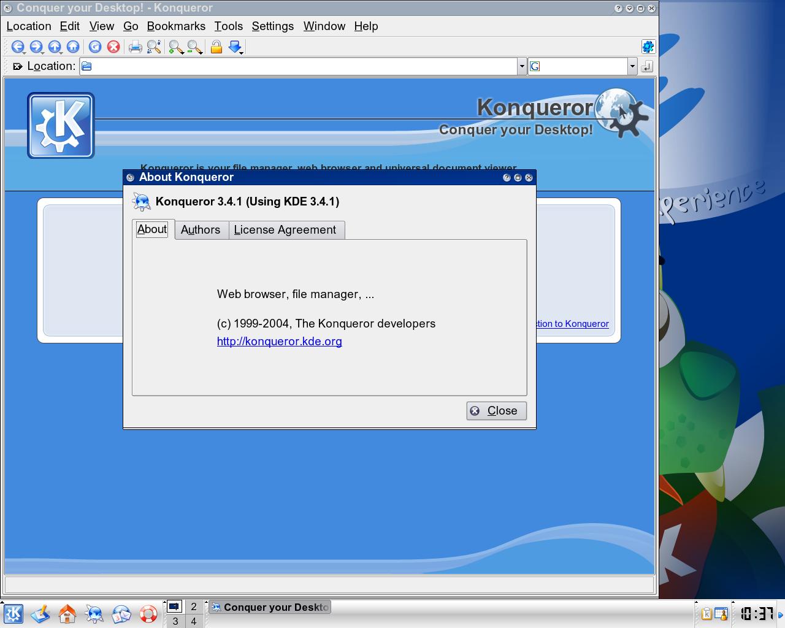Click the Show Desktop panel icon
Image resolution: width=785 pixels, height=628 pixels.
[x=40, y=614]
